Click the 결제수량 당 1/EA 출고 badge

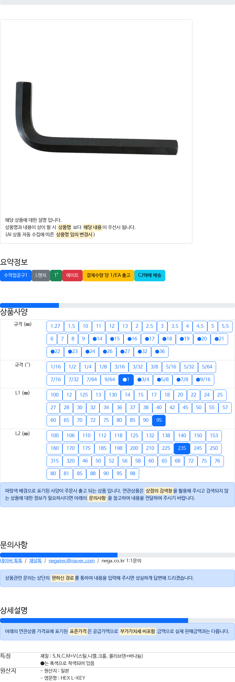[x=108, y=275]
